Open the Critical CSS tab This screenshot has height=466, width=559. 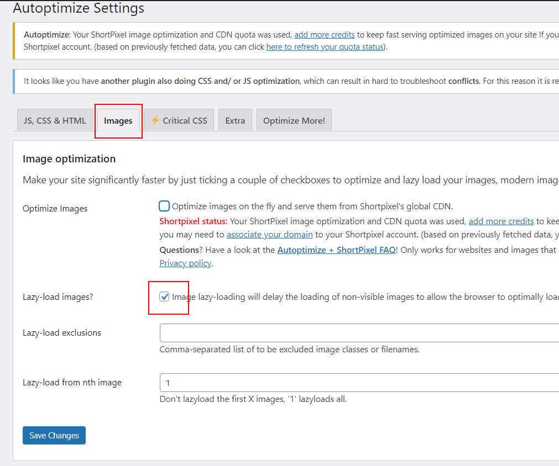[x=179, y=120]
